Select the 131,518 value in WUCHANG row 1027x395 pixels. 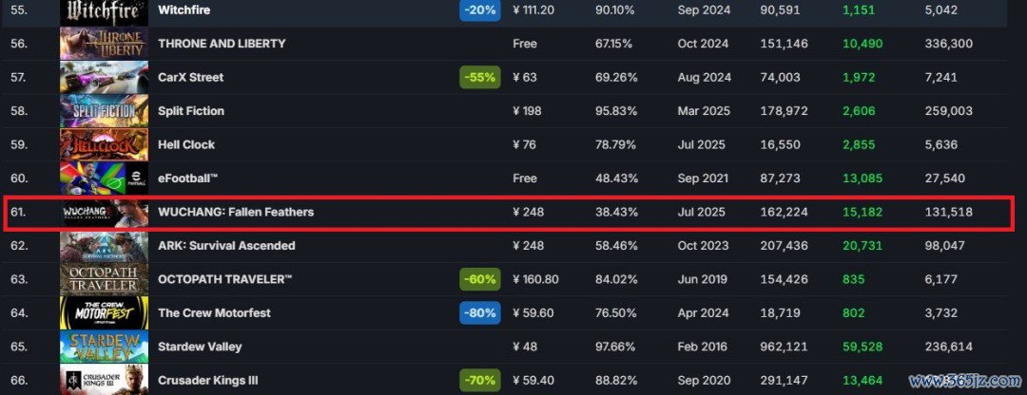pos(948,212)
